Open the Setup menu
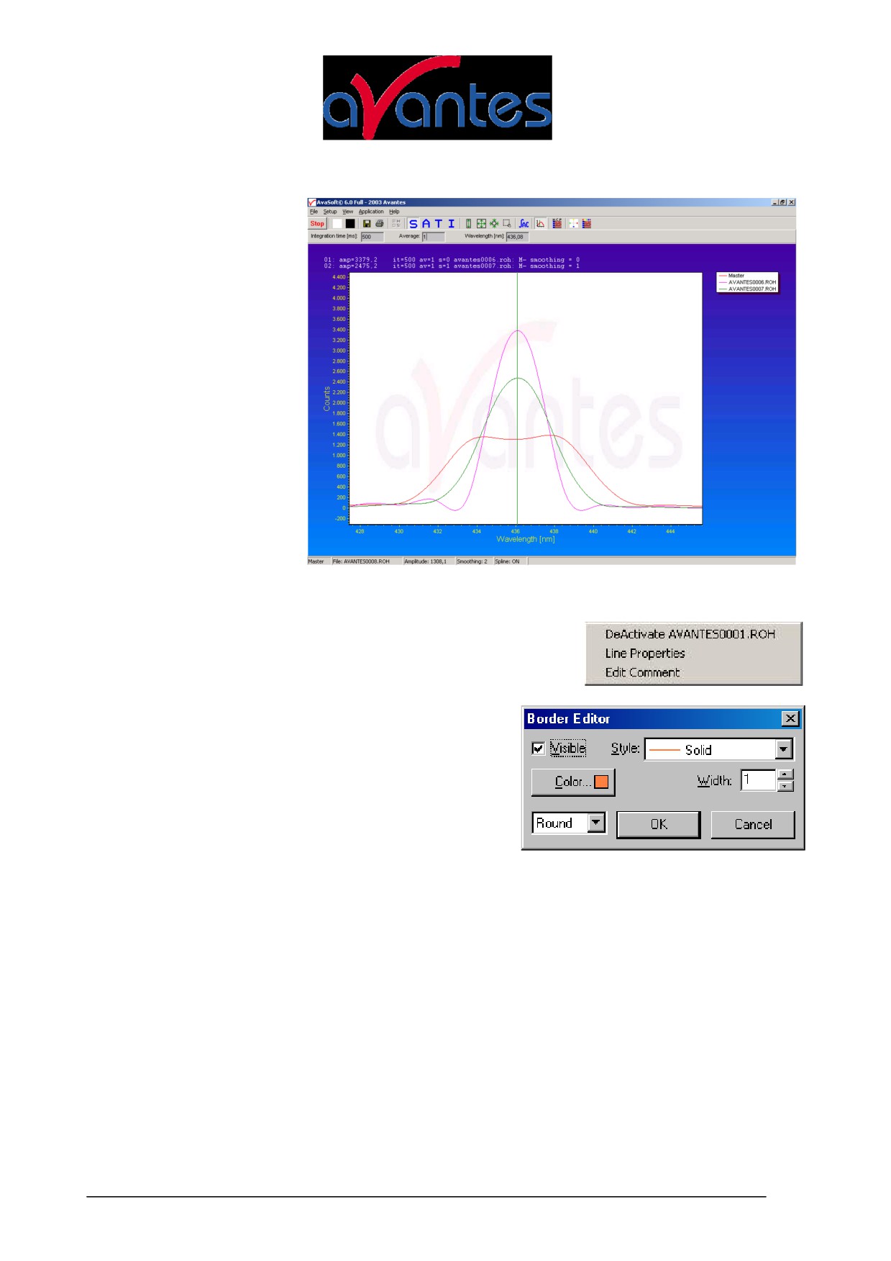This screenshot has width=891, height=1261. point(330,212)
